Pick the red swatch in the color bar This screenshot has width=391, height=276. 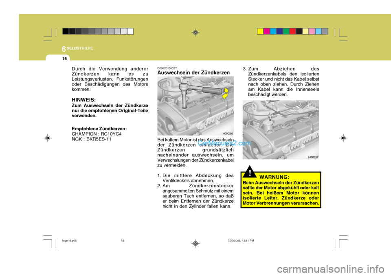[292, 31]
